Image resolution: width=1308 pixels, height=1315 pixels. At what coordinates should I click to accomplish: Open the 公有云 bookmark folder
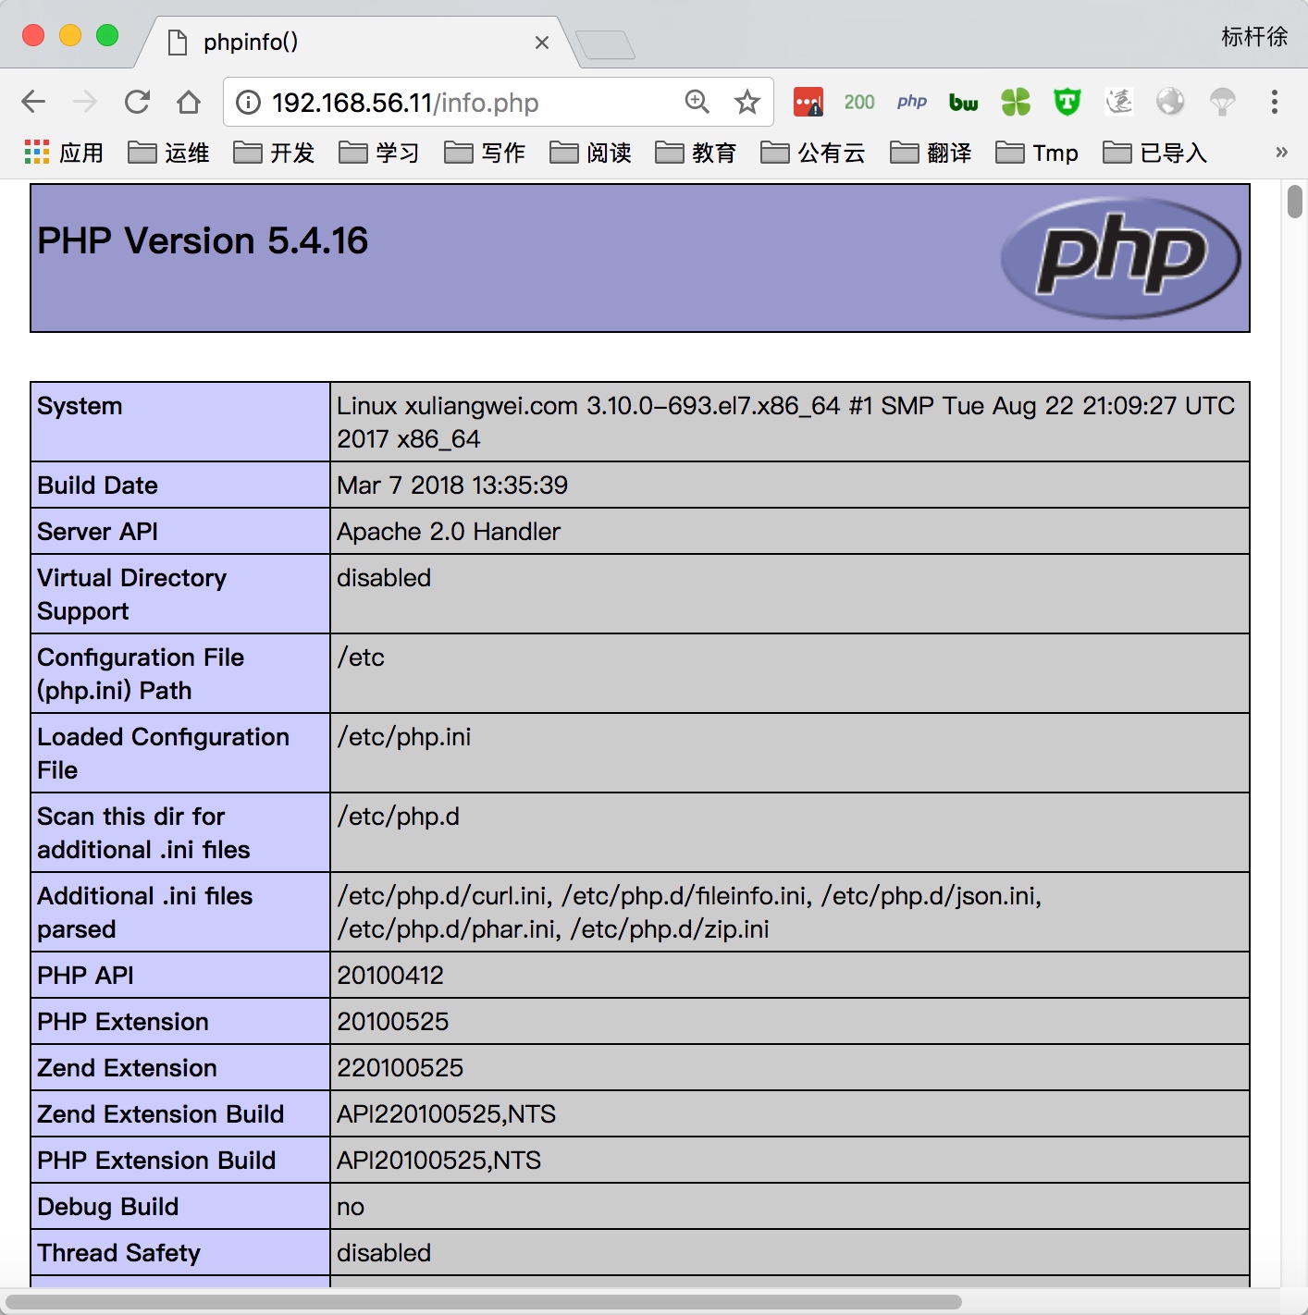pyautogui.click(x=812, y=153)
